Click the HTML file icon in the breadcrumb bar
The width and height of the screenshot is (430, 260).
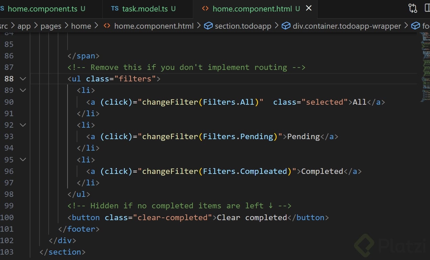pyautogui.click(x=107, y=26)
